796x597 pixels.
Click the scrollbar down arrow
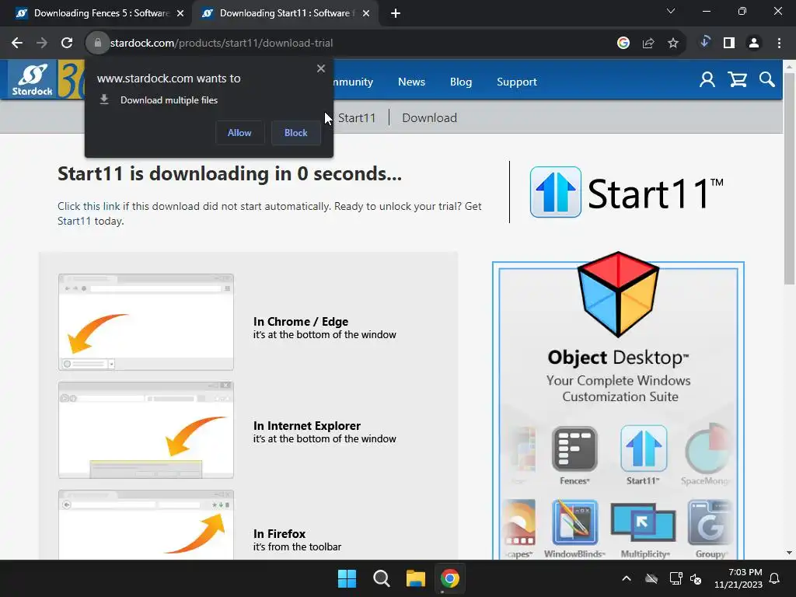coord(789,553)
